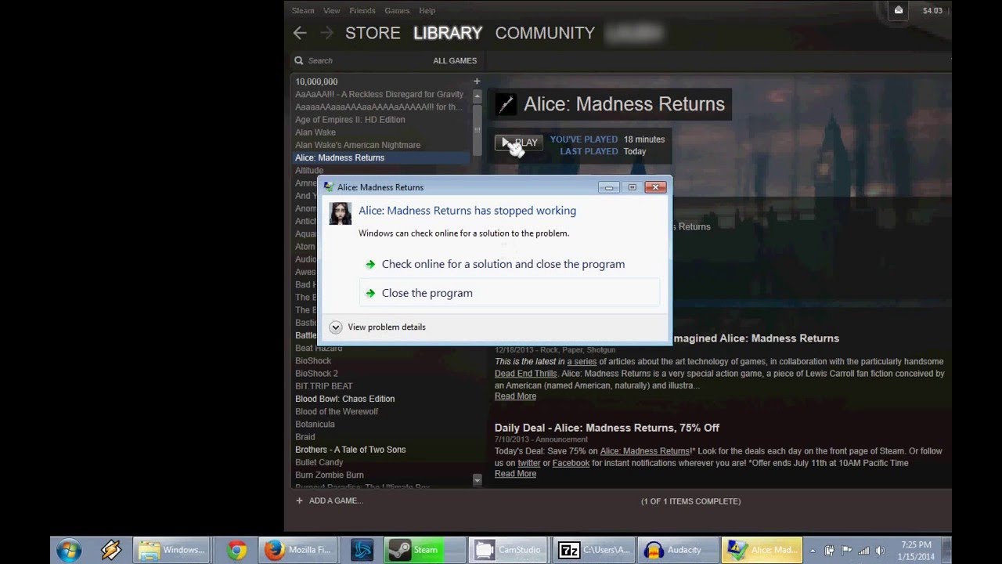Switch to the CamStudio taskbar button
1002x564 pixels.
509,550
